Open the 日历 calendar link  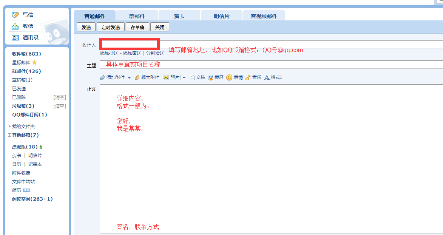(x=17, y=164)
